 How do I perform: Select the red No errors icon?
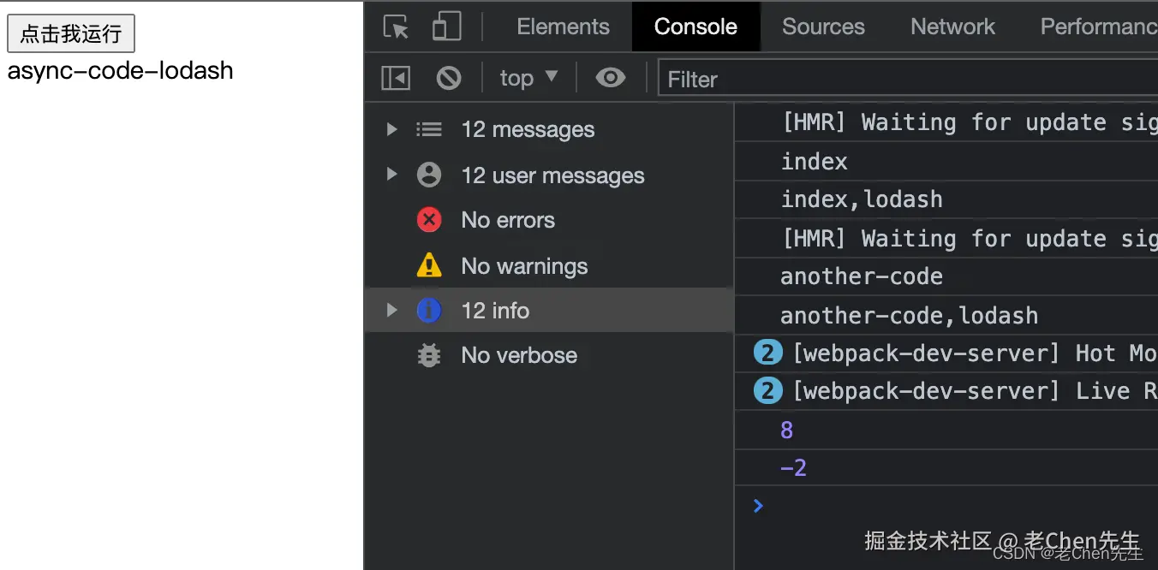[x=429, y=220]
